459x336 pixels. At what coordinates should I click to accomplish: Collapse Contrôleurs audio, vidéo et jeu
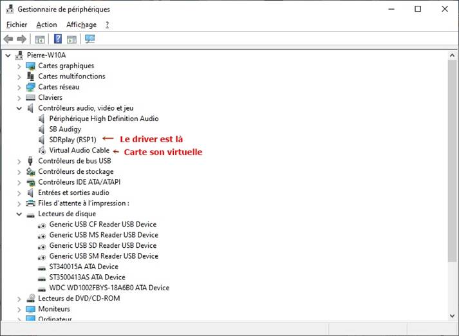pyautogui.click(x=19, y=108)
